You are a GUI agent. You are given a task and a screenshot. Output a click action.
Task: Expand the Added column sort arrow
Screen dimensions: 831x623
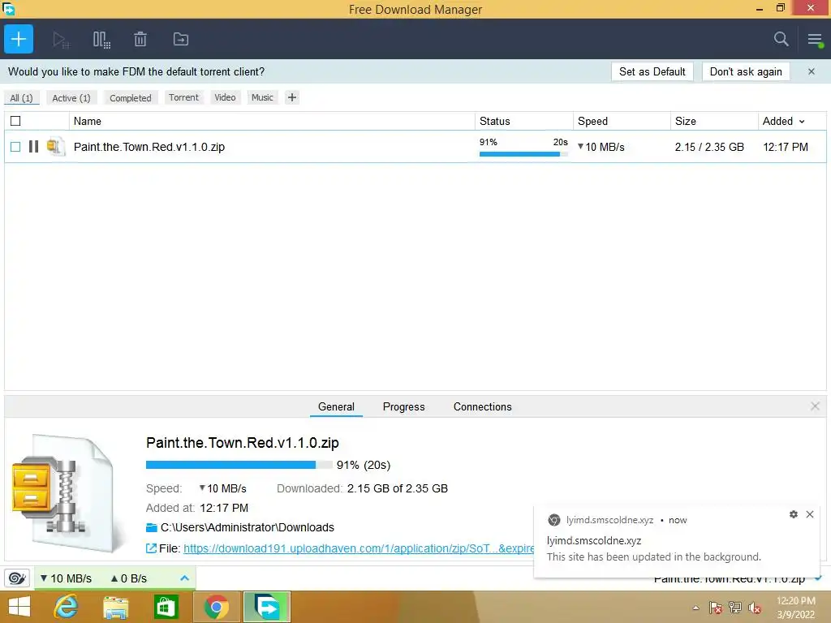[x=802, y=122]
